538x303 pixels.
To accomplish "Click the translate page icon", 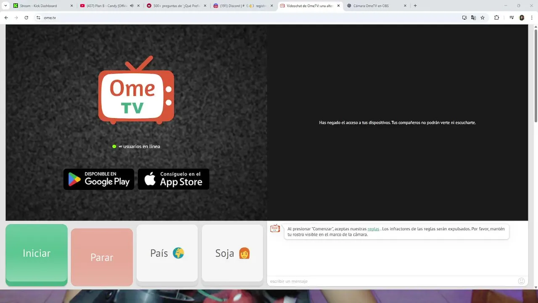I will coord(473,18).
